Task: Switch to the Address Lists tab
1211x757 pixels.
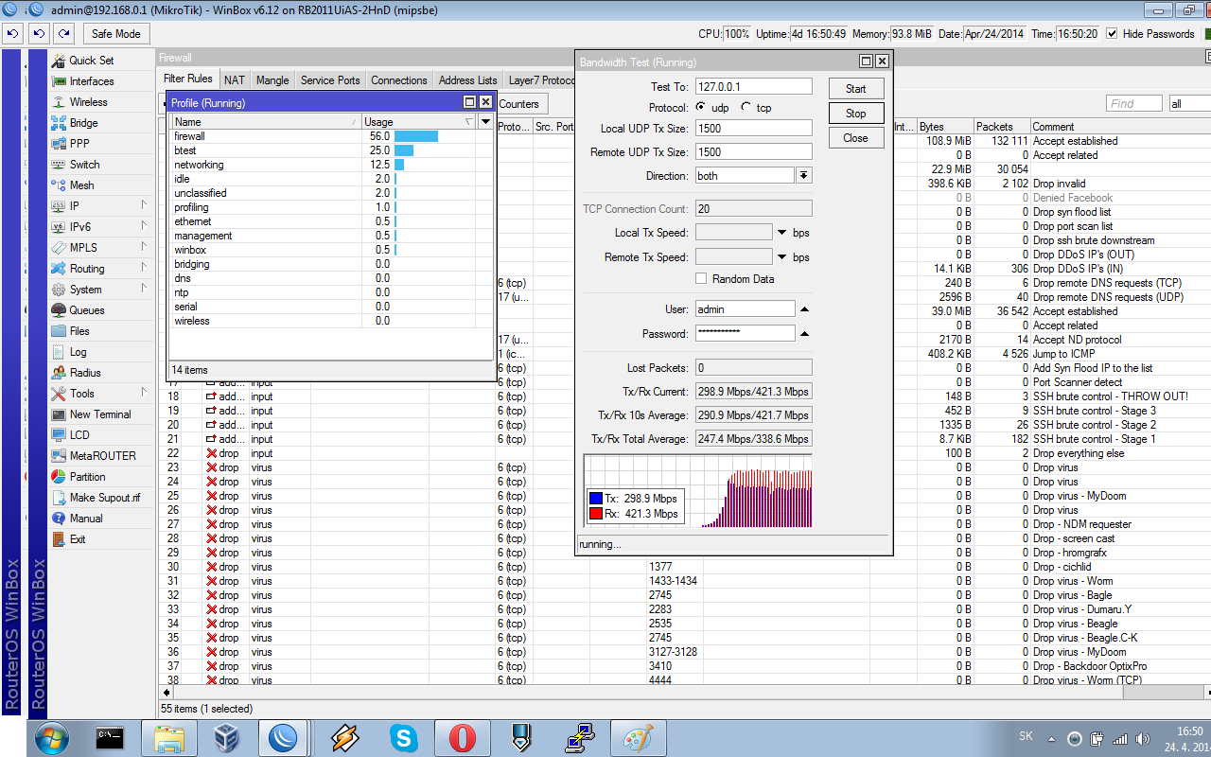Action: [x=467, y=80]
